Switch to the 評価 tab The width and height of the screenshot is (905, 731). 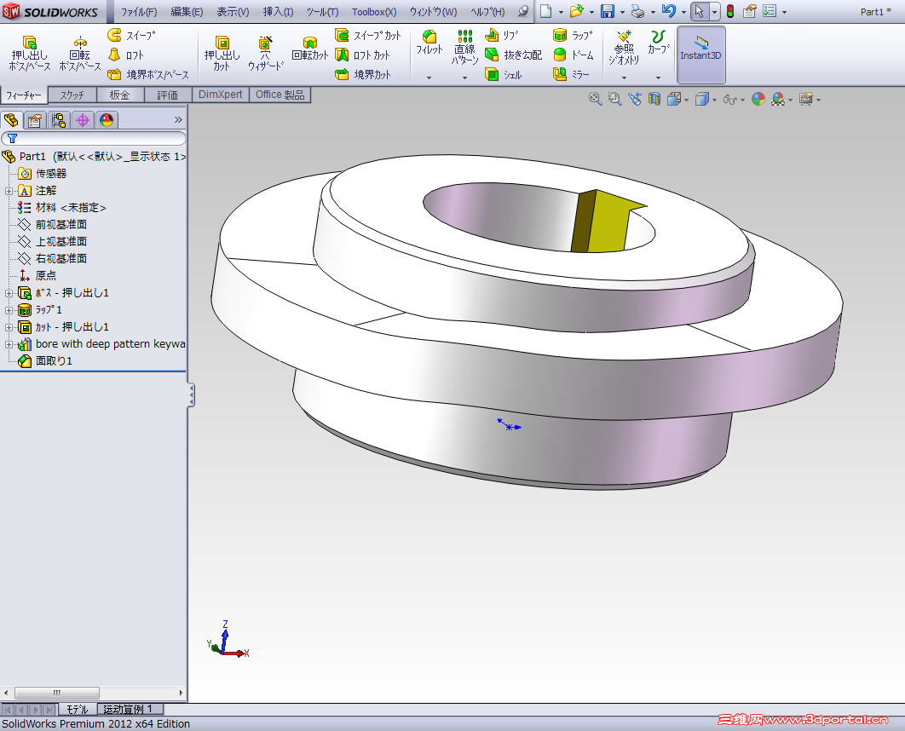pyautogui.click(x=167, y=95)
